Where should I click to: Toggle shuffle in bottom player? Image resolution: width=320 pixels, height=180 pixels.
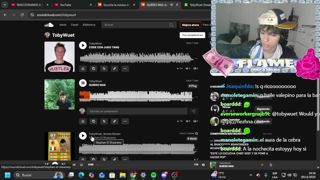coord(74,165)
